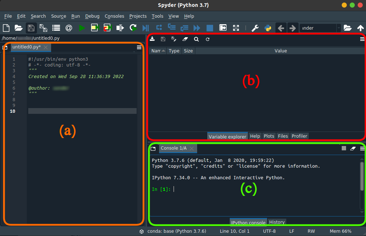Click the grey stop square in console
The image size is (366, 236).
(x=344, y=148)
